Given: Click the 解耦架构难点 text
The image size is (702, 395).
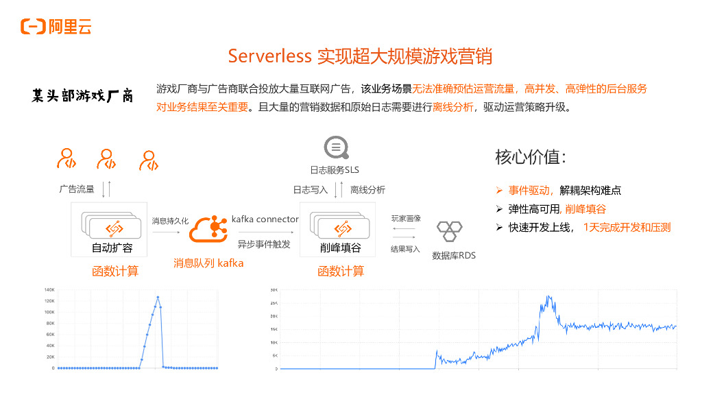Looking at the screenshot, I should point(590,191).
